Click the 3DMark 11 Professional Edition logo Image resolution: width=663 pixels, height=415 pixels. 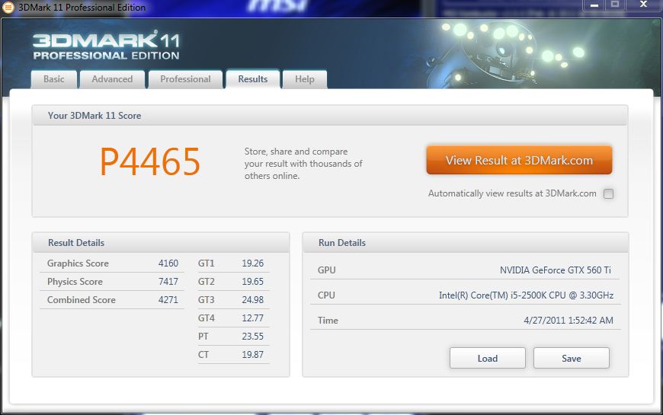[106, 46]
